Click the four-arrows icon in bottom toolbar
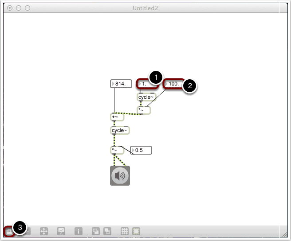The height and width of the screenshot is (241, 291). pyautogui.click(x=44, y=231)
